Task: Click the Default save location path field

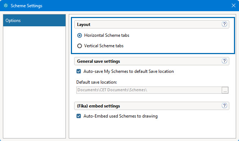Action: [149, 90]
